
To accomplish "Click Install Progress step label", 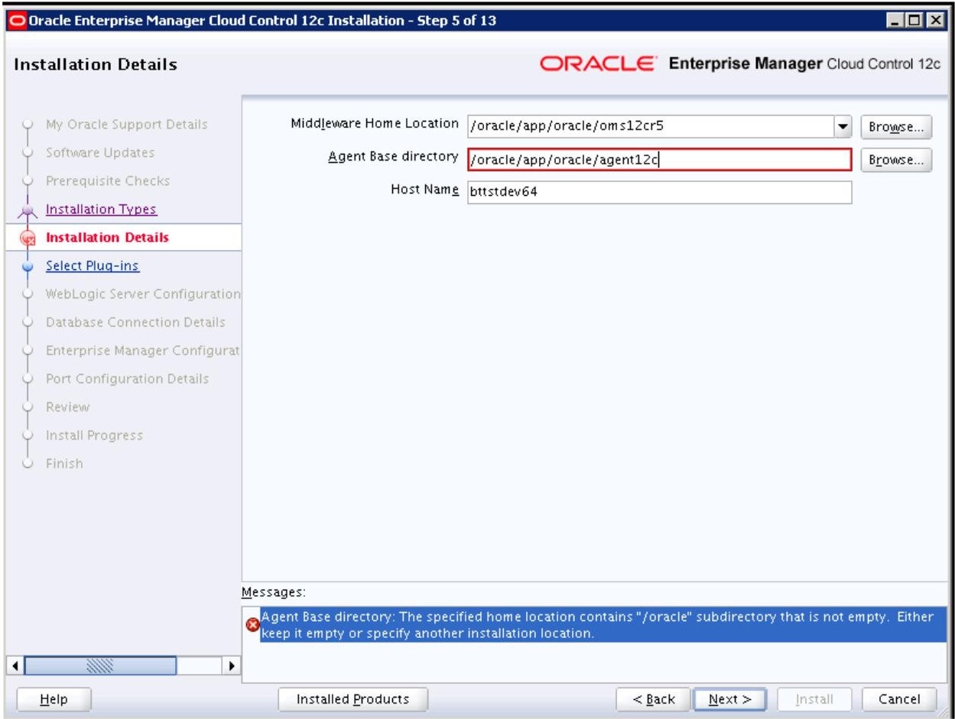I will (x=94, y=435).
